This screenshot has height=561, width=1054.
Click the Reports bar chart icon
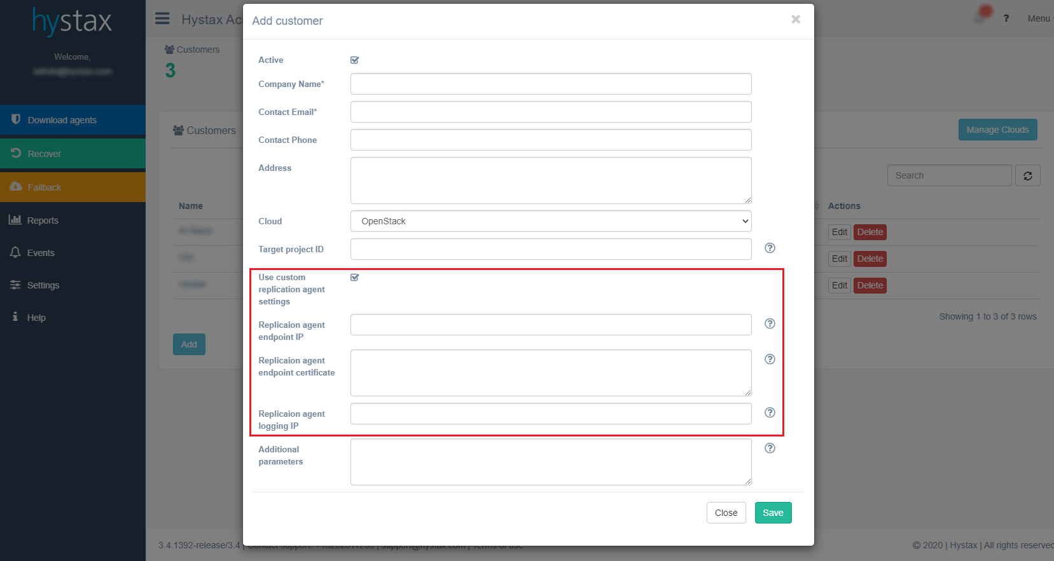tap(15, 220)
